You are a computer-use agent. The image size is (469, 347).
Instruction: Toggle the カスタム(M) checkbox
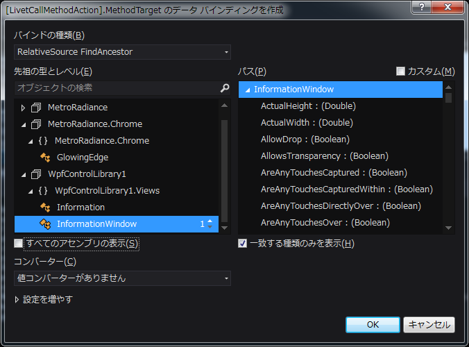pos(400,71)
